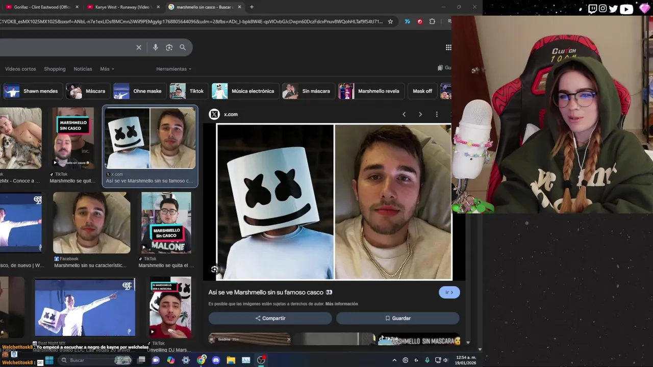The width and height of the screenshot is (653, 367).
Task: Click the taskbar Buscar search box
Action: [95, 360]
